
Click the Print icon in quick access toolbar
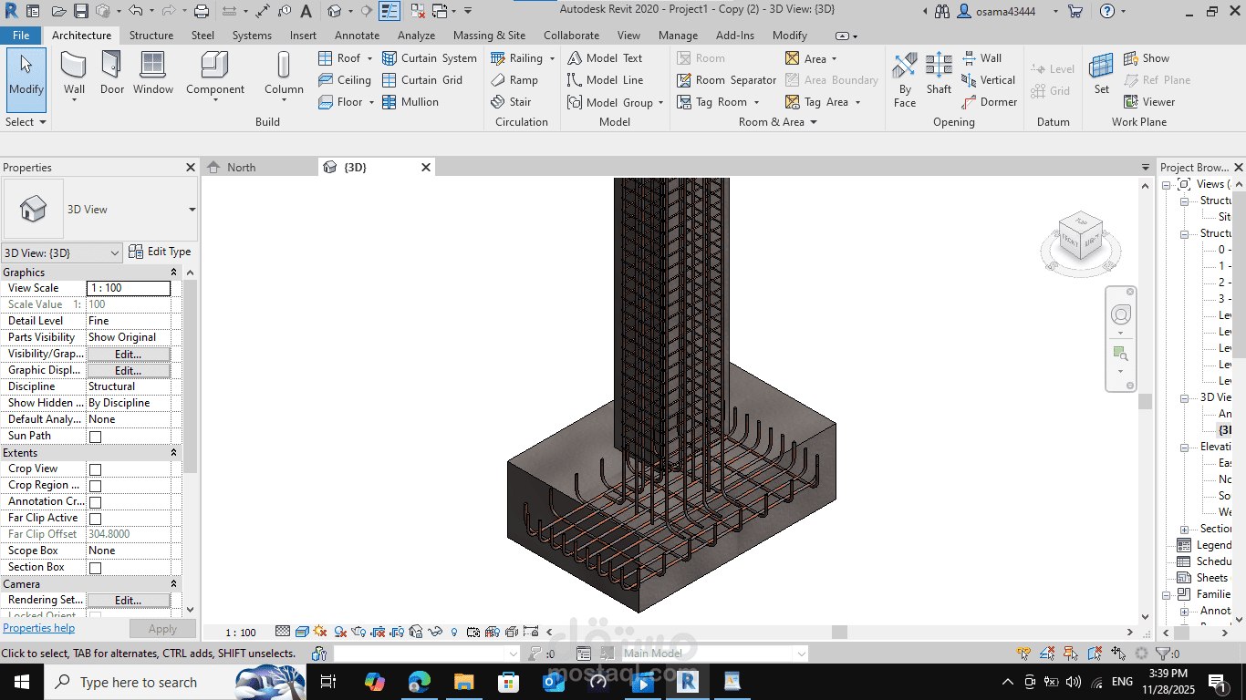[202, 11]
